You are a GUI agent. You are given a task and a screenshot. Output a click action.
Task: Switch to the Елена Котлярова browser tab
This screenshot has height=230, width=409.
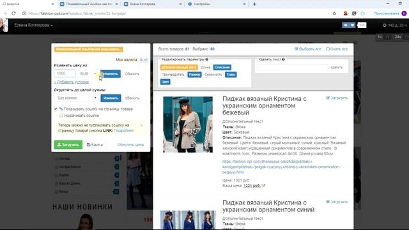(x=153, y=4)
